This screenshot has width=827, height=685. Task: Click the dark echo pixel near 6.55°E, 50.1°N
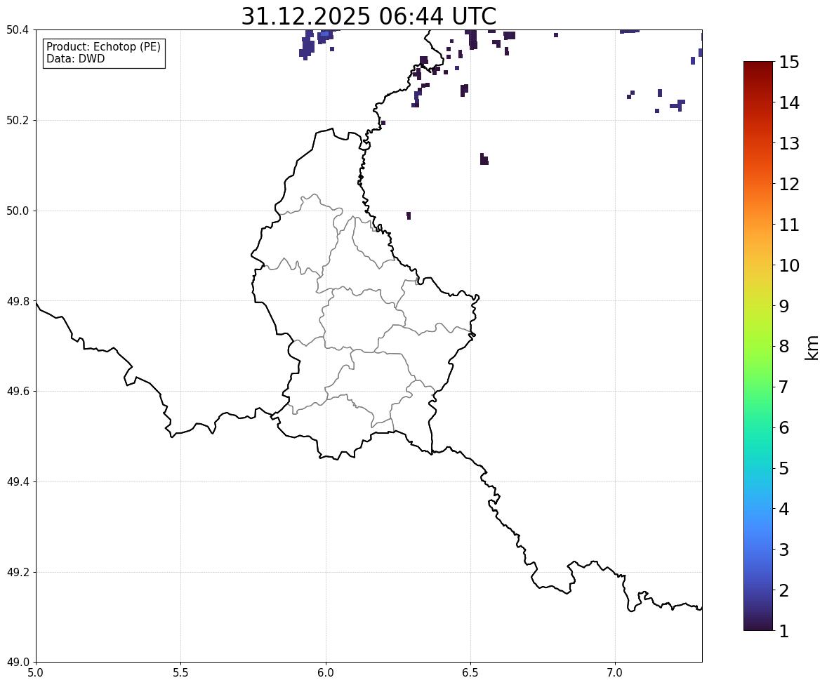coord(484,159)
